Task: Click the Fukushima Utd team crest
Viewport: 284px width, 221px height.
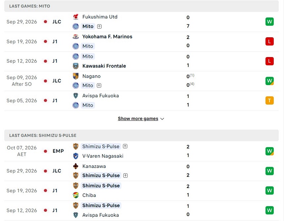Action: tap(76, 17)
